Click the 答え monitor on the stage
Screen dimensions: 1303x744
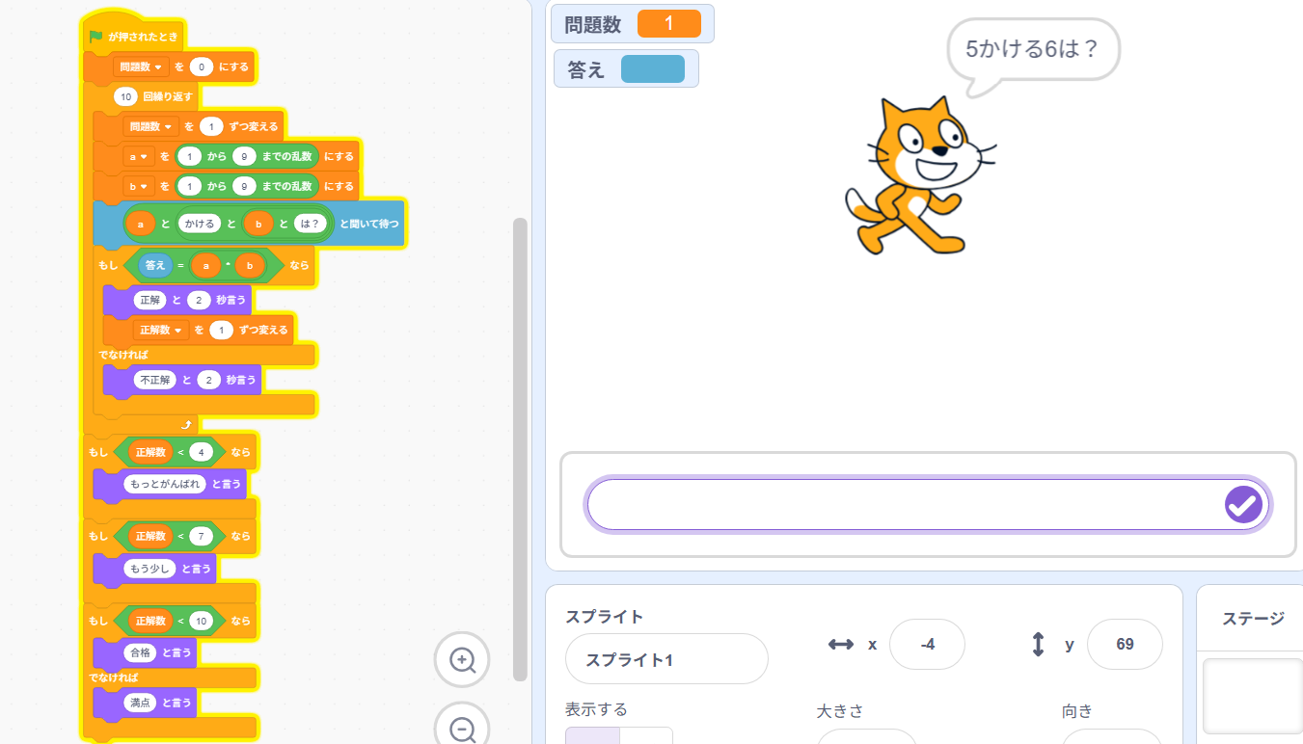(x=626, y=69)
